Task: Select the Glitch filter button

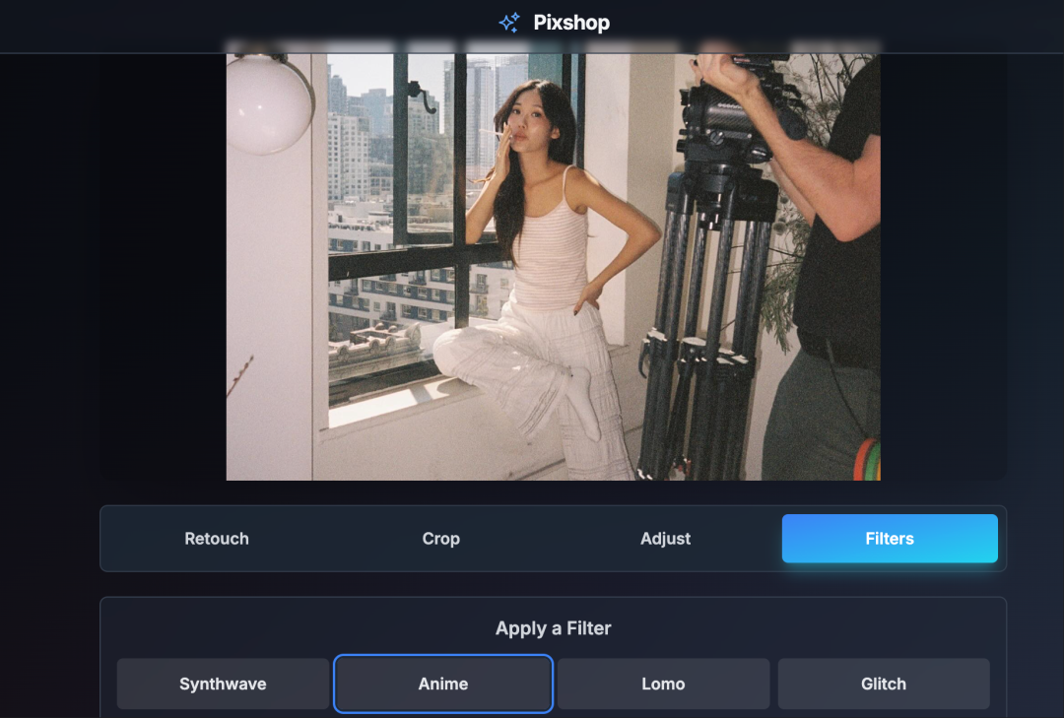Action: click(883, 684)
